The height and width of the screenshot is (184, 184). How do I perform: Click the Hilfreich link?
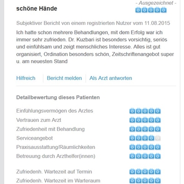click(x=26, y=78)
